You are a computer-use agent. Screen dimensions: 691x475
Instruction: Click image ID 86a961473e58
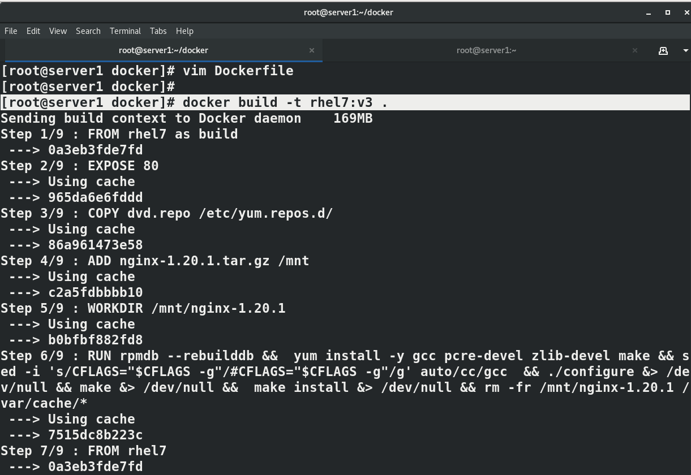pos(96,245)
